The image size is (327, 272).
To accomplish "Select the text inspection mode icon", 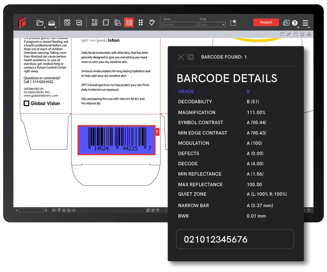I will [94, 22].
